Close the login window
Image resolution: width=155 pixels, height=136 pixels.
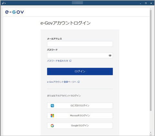point(151,3)
